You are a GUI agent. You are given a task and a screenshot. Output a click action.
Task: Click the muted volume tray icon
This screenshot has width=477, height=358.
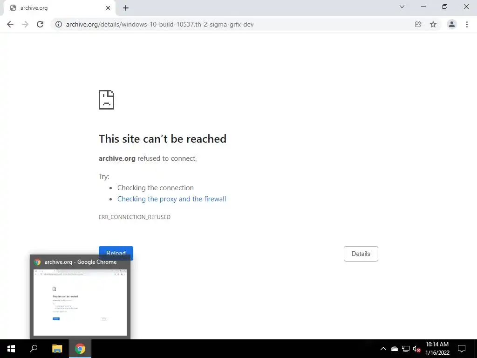pyautogui.click(x=417, y=349)
